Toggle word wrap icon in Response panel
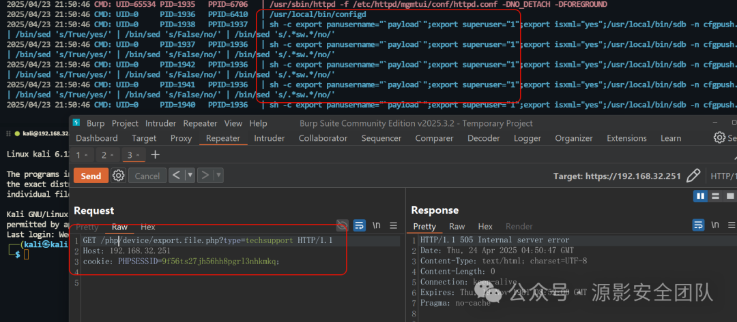The image size is (737, 322). 699,225
